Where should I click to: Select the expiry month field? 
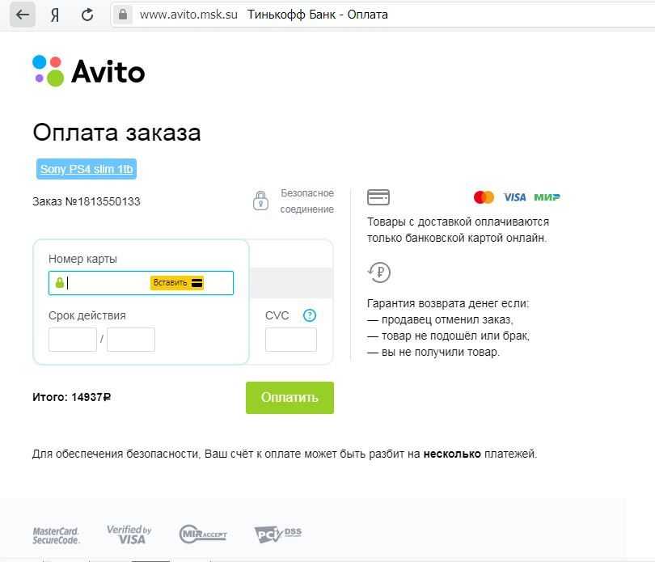(73, 340)
